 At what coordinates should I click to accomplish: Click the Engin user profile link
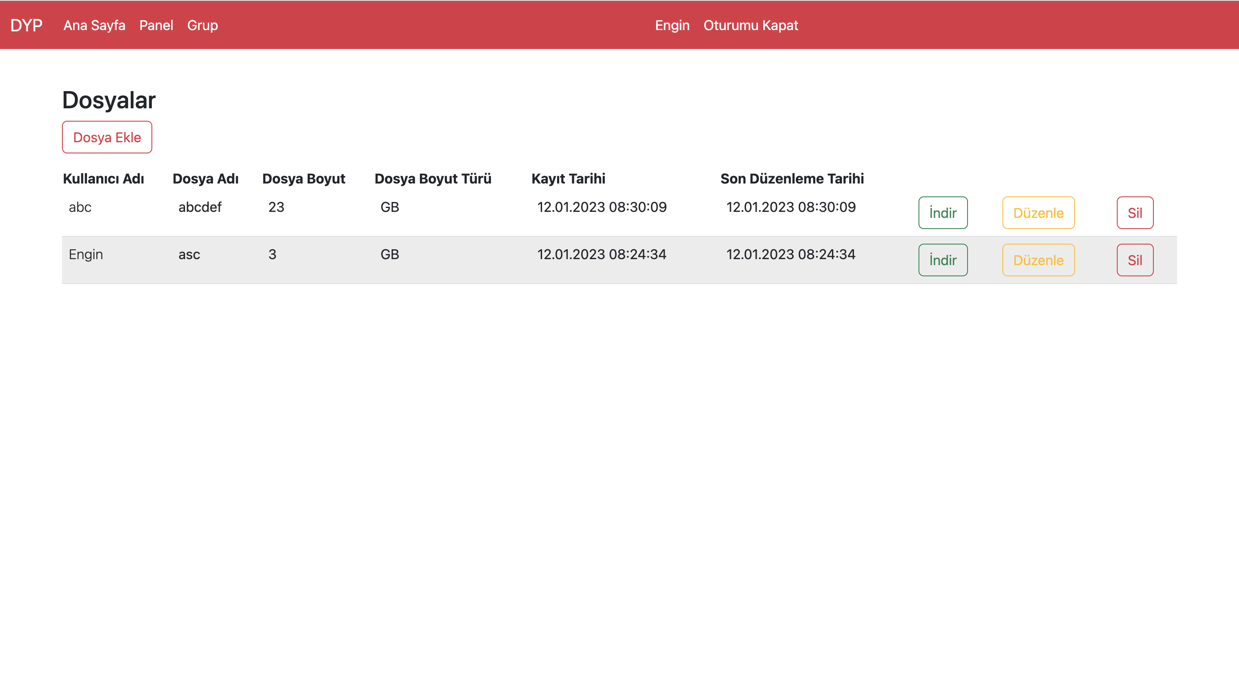672,25
